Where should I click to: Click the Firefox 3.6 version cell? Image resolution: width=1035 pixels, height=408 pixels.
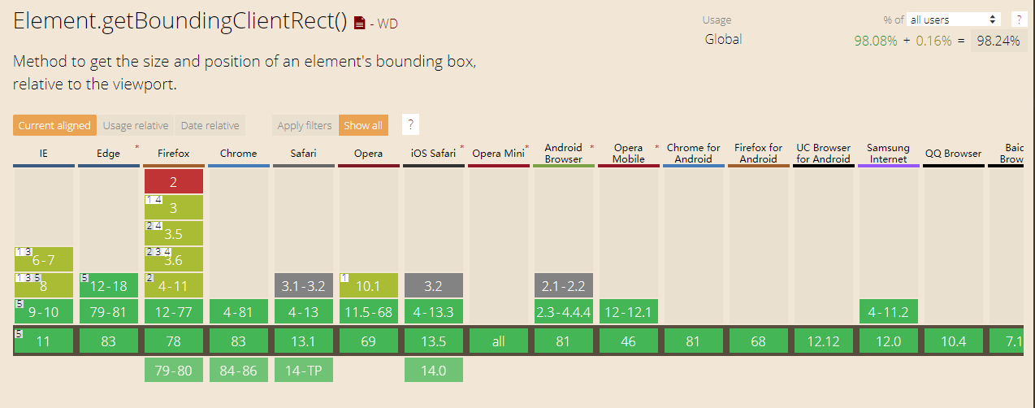coord(173,259)
